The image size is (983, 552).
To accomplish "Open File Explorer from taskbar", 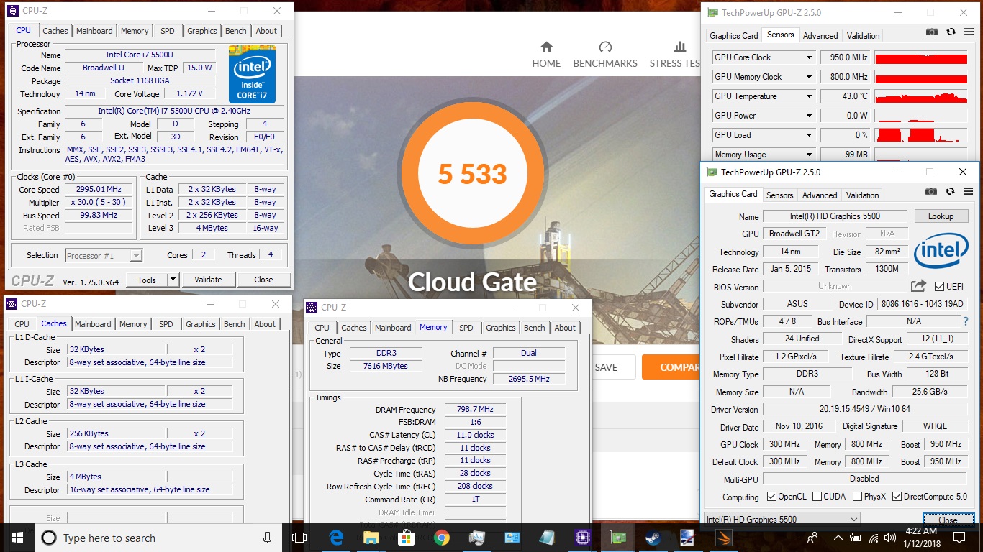I will point(371,538).
